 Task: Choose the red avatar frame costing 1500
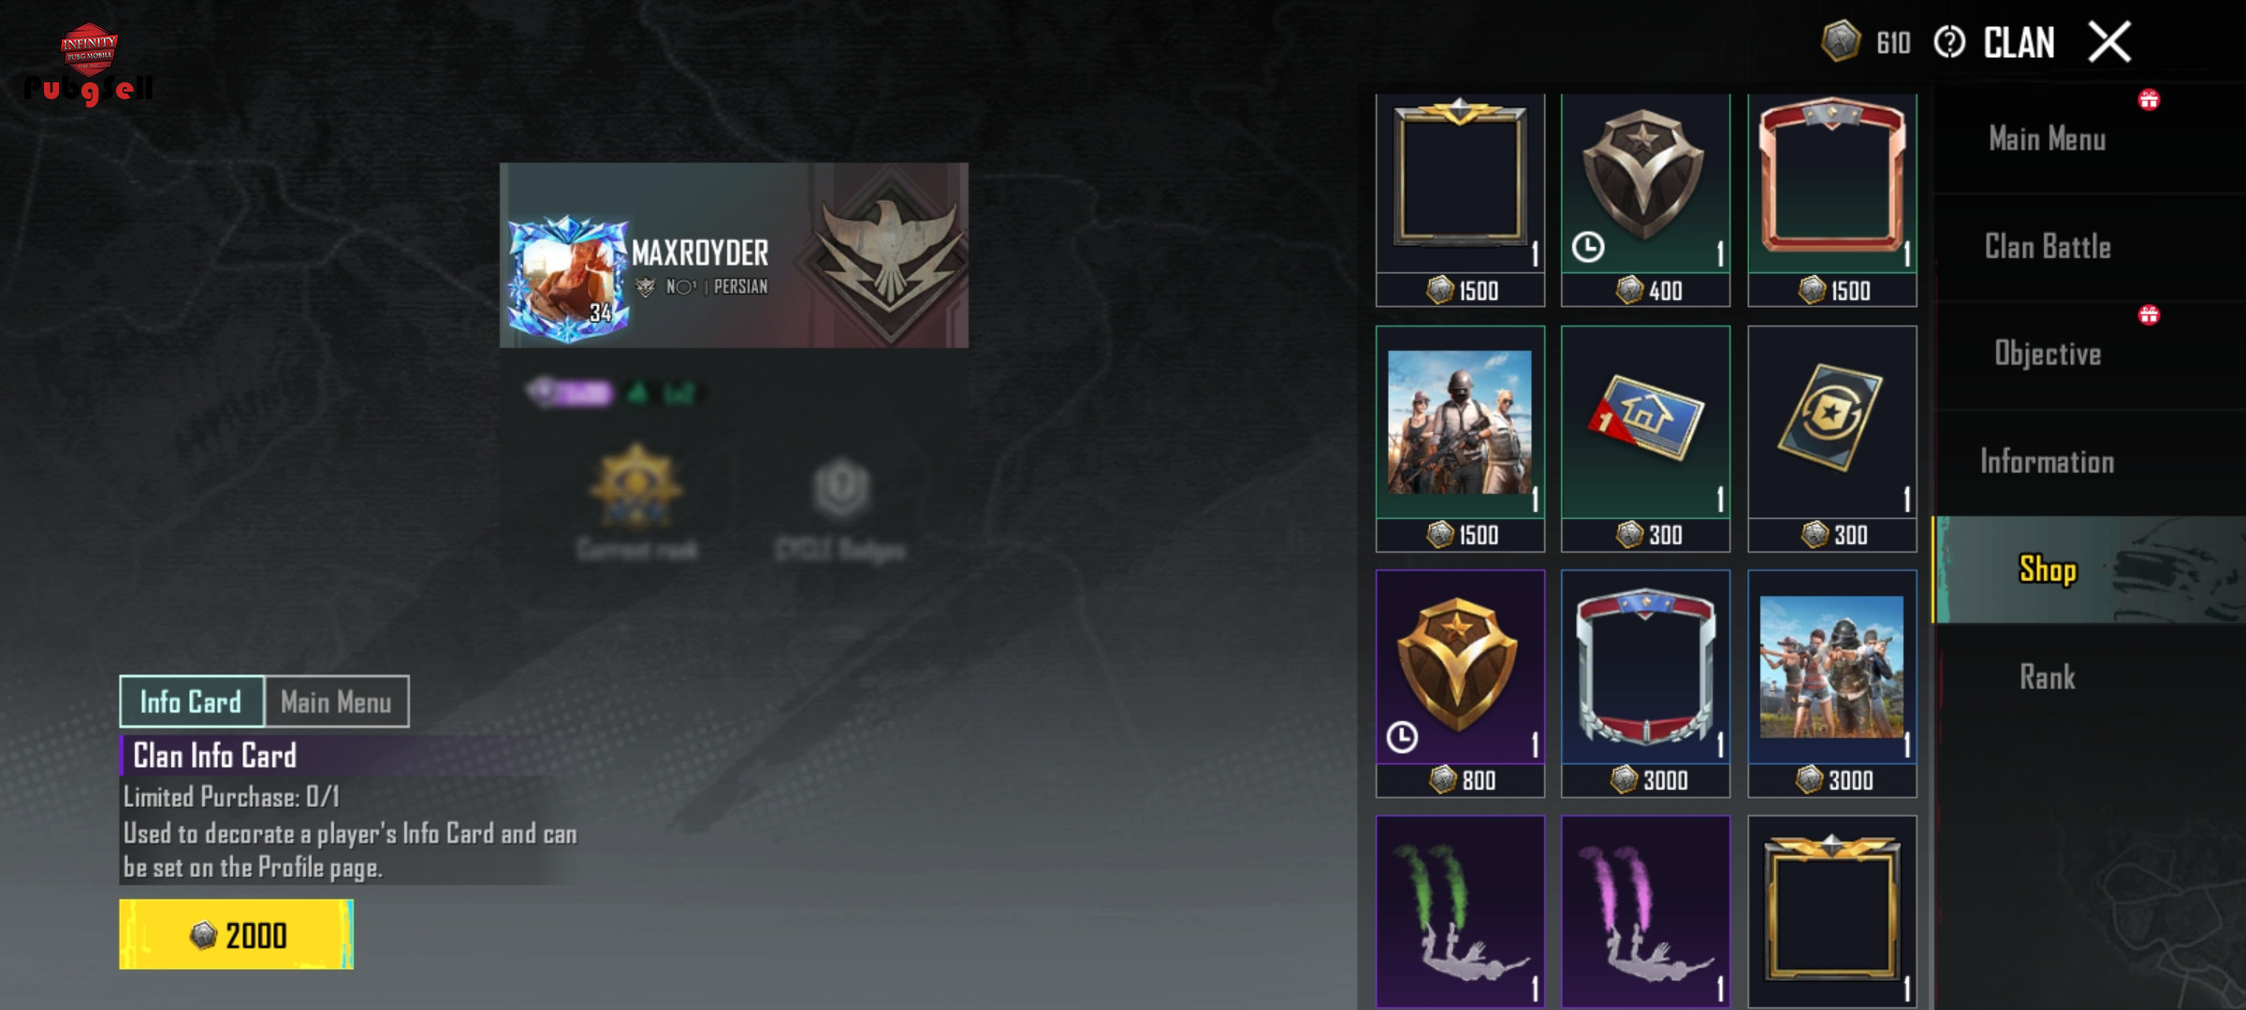click(1831, 200)
